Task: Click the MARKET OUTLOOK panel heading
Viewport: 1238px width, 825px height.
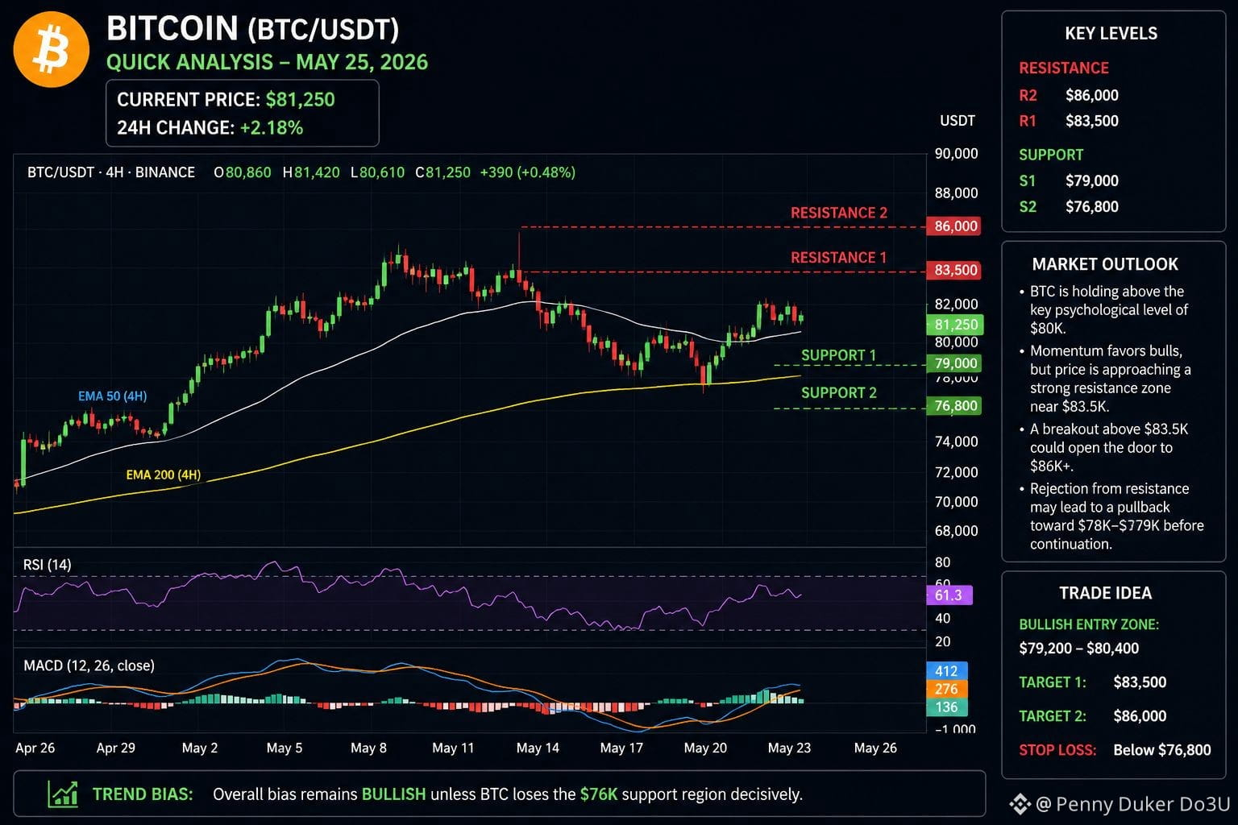Action: click(1105, 264)
